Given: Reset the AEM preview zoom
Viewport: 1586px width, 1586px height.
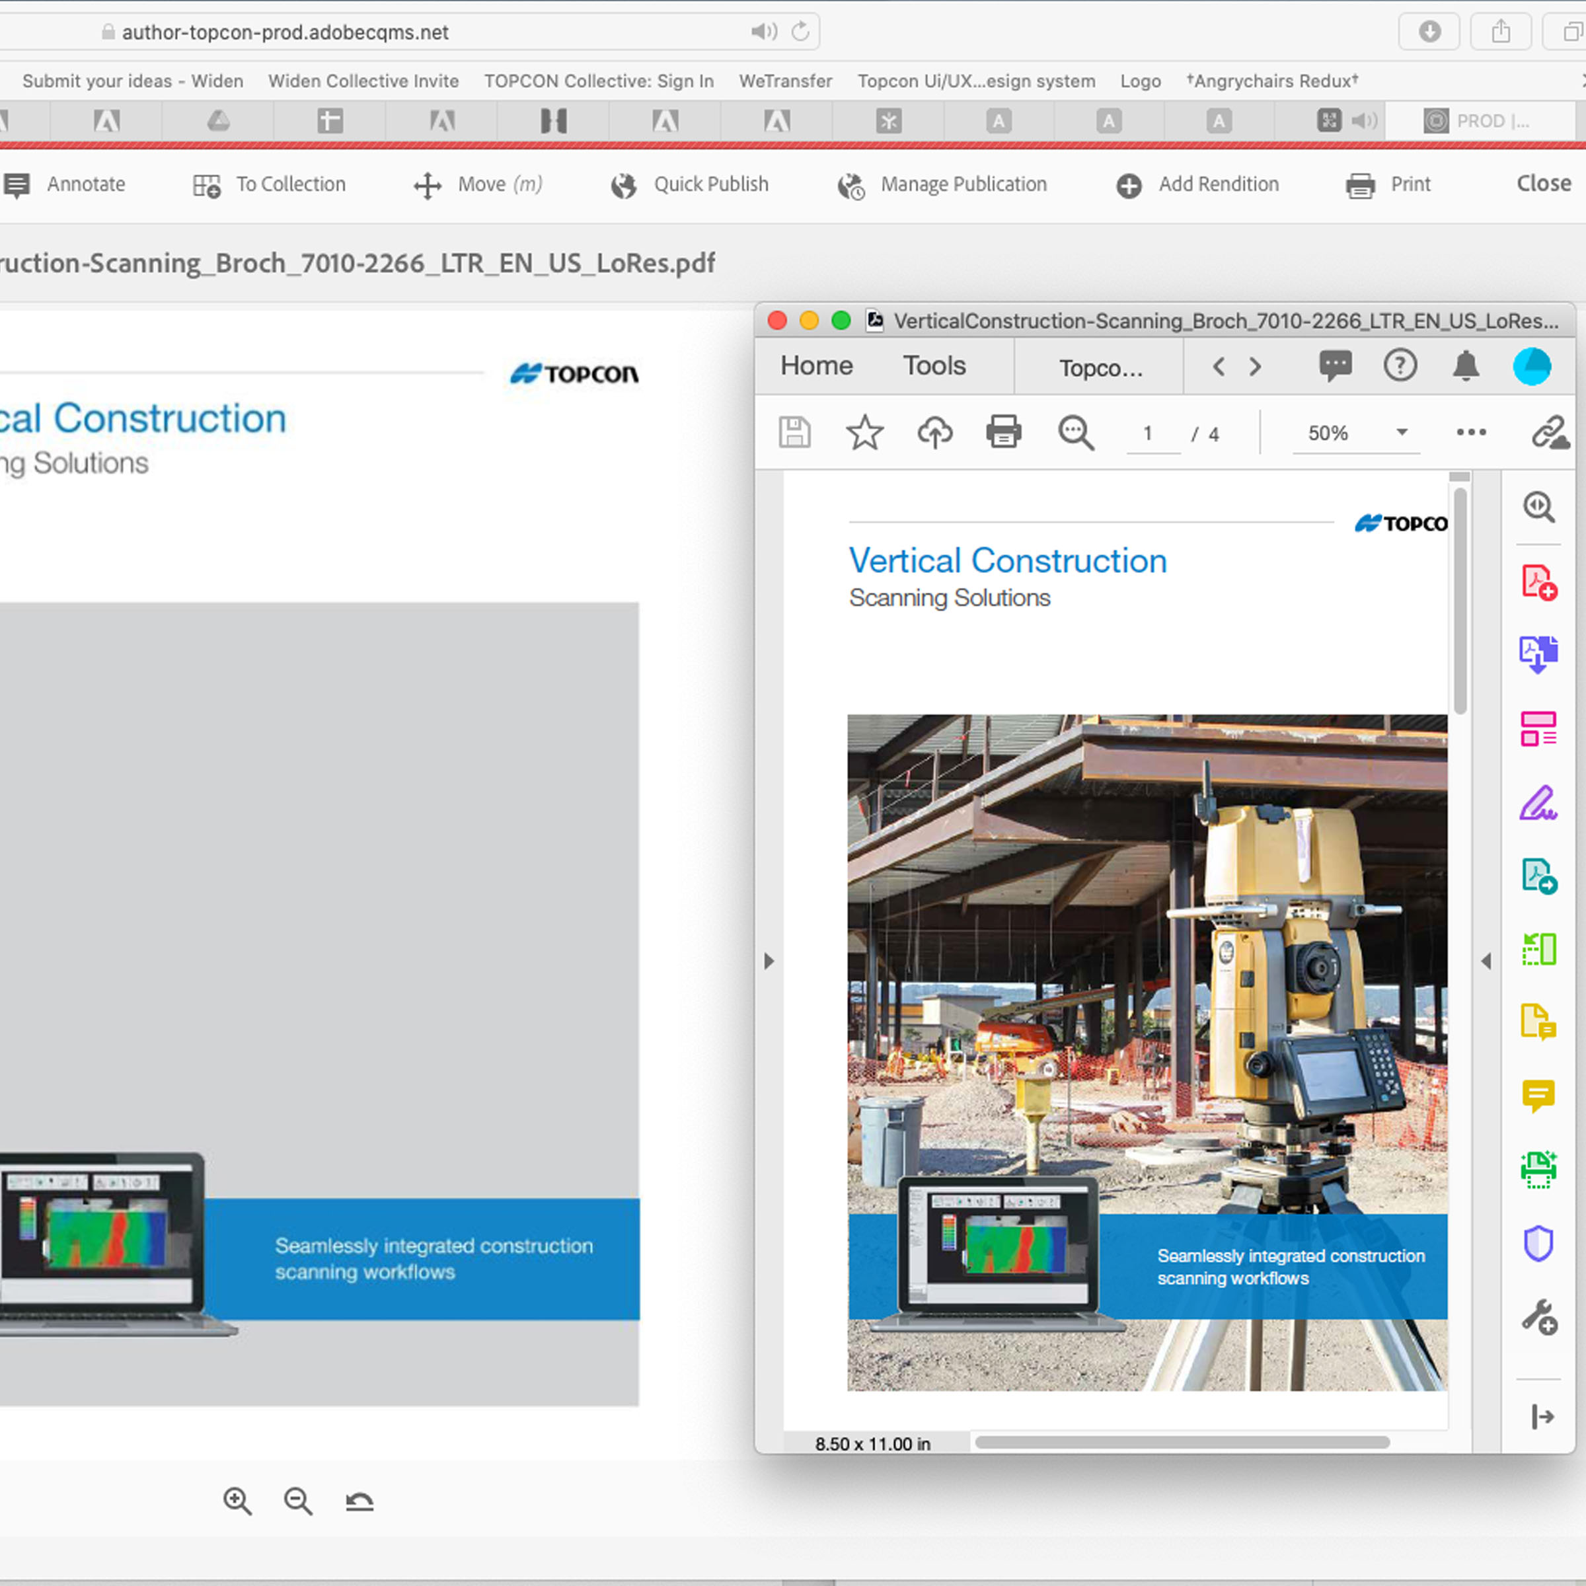Looking at the screenshot, I should coord(359,1501).
